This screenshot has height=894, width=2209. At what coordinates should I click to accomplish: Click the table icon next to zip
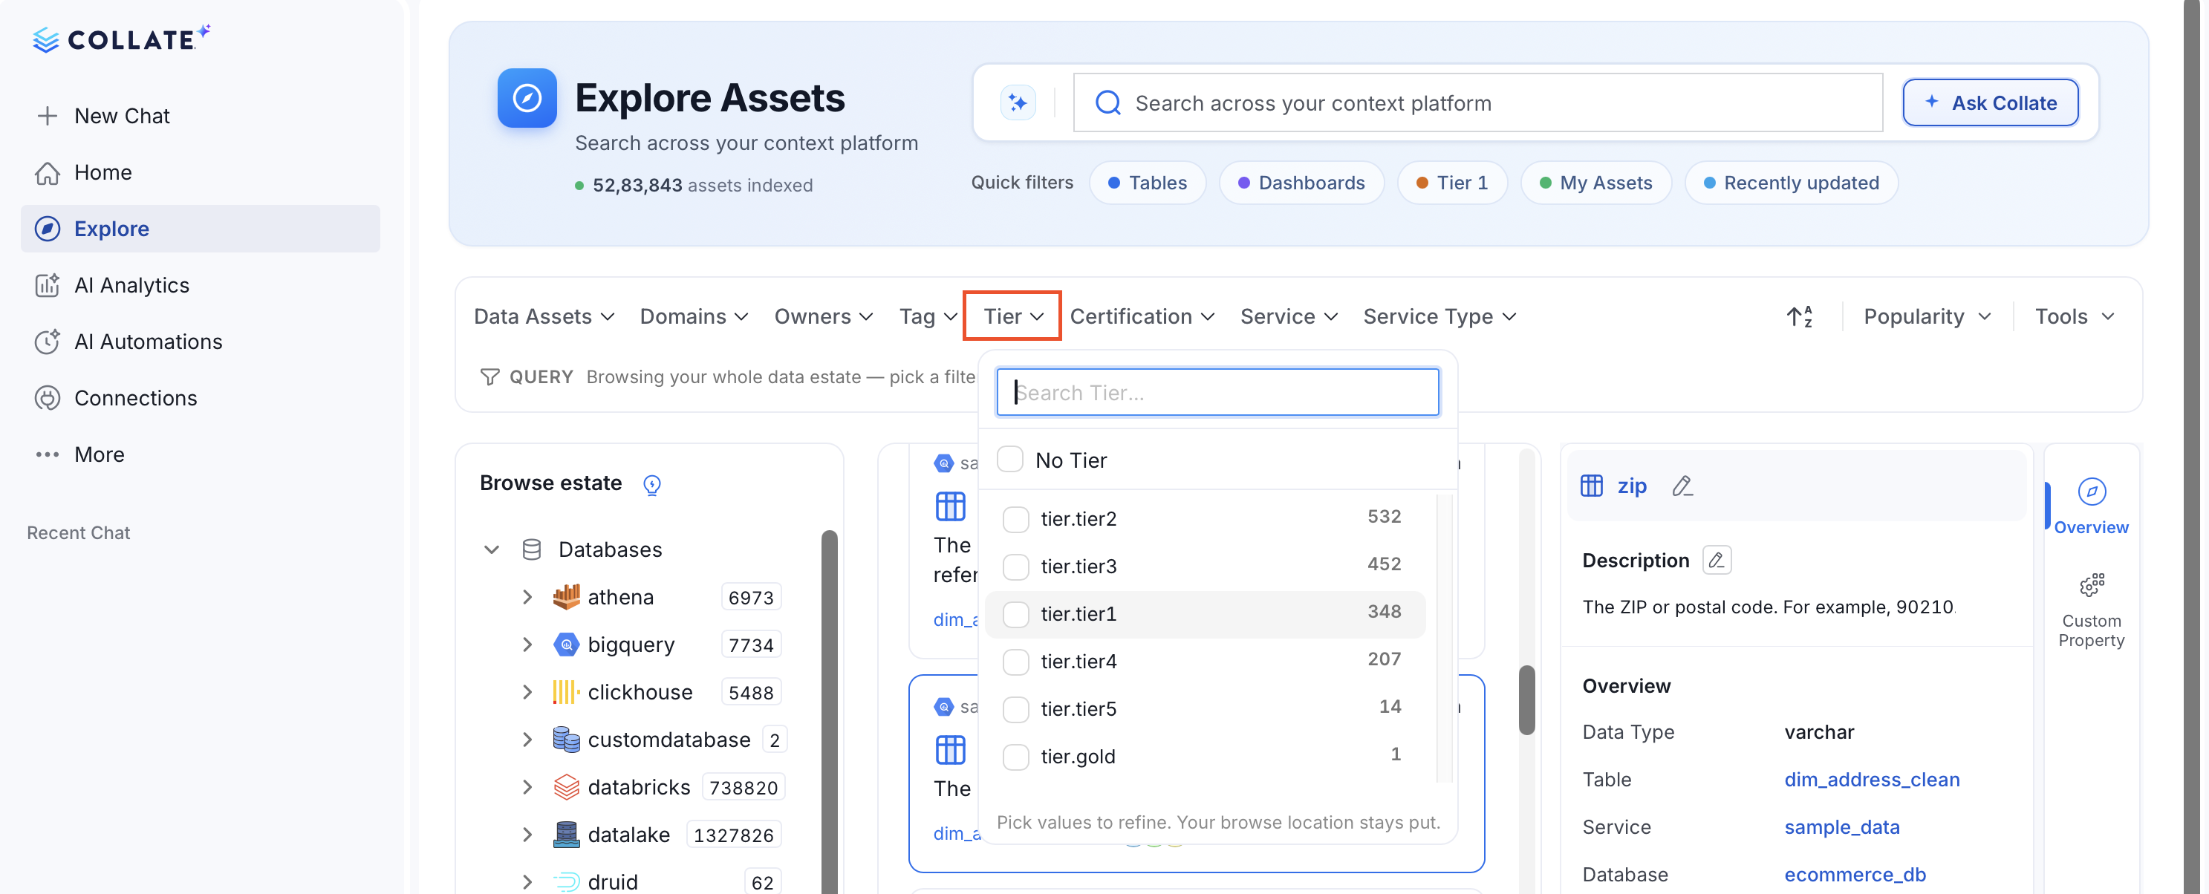click(1592, 486)
